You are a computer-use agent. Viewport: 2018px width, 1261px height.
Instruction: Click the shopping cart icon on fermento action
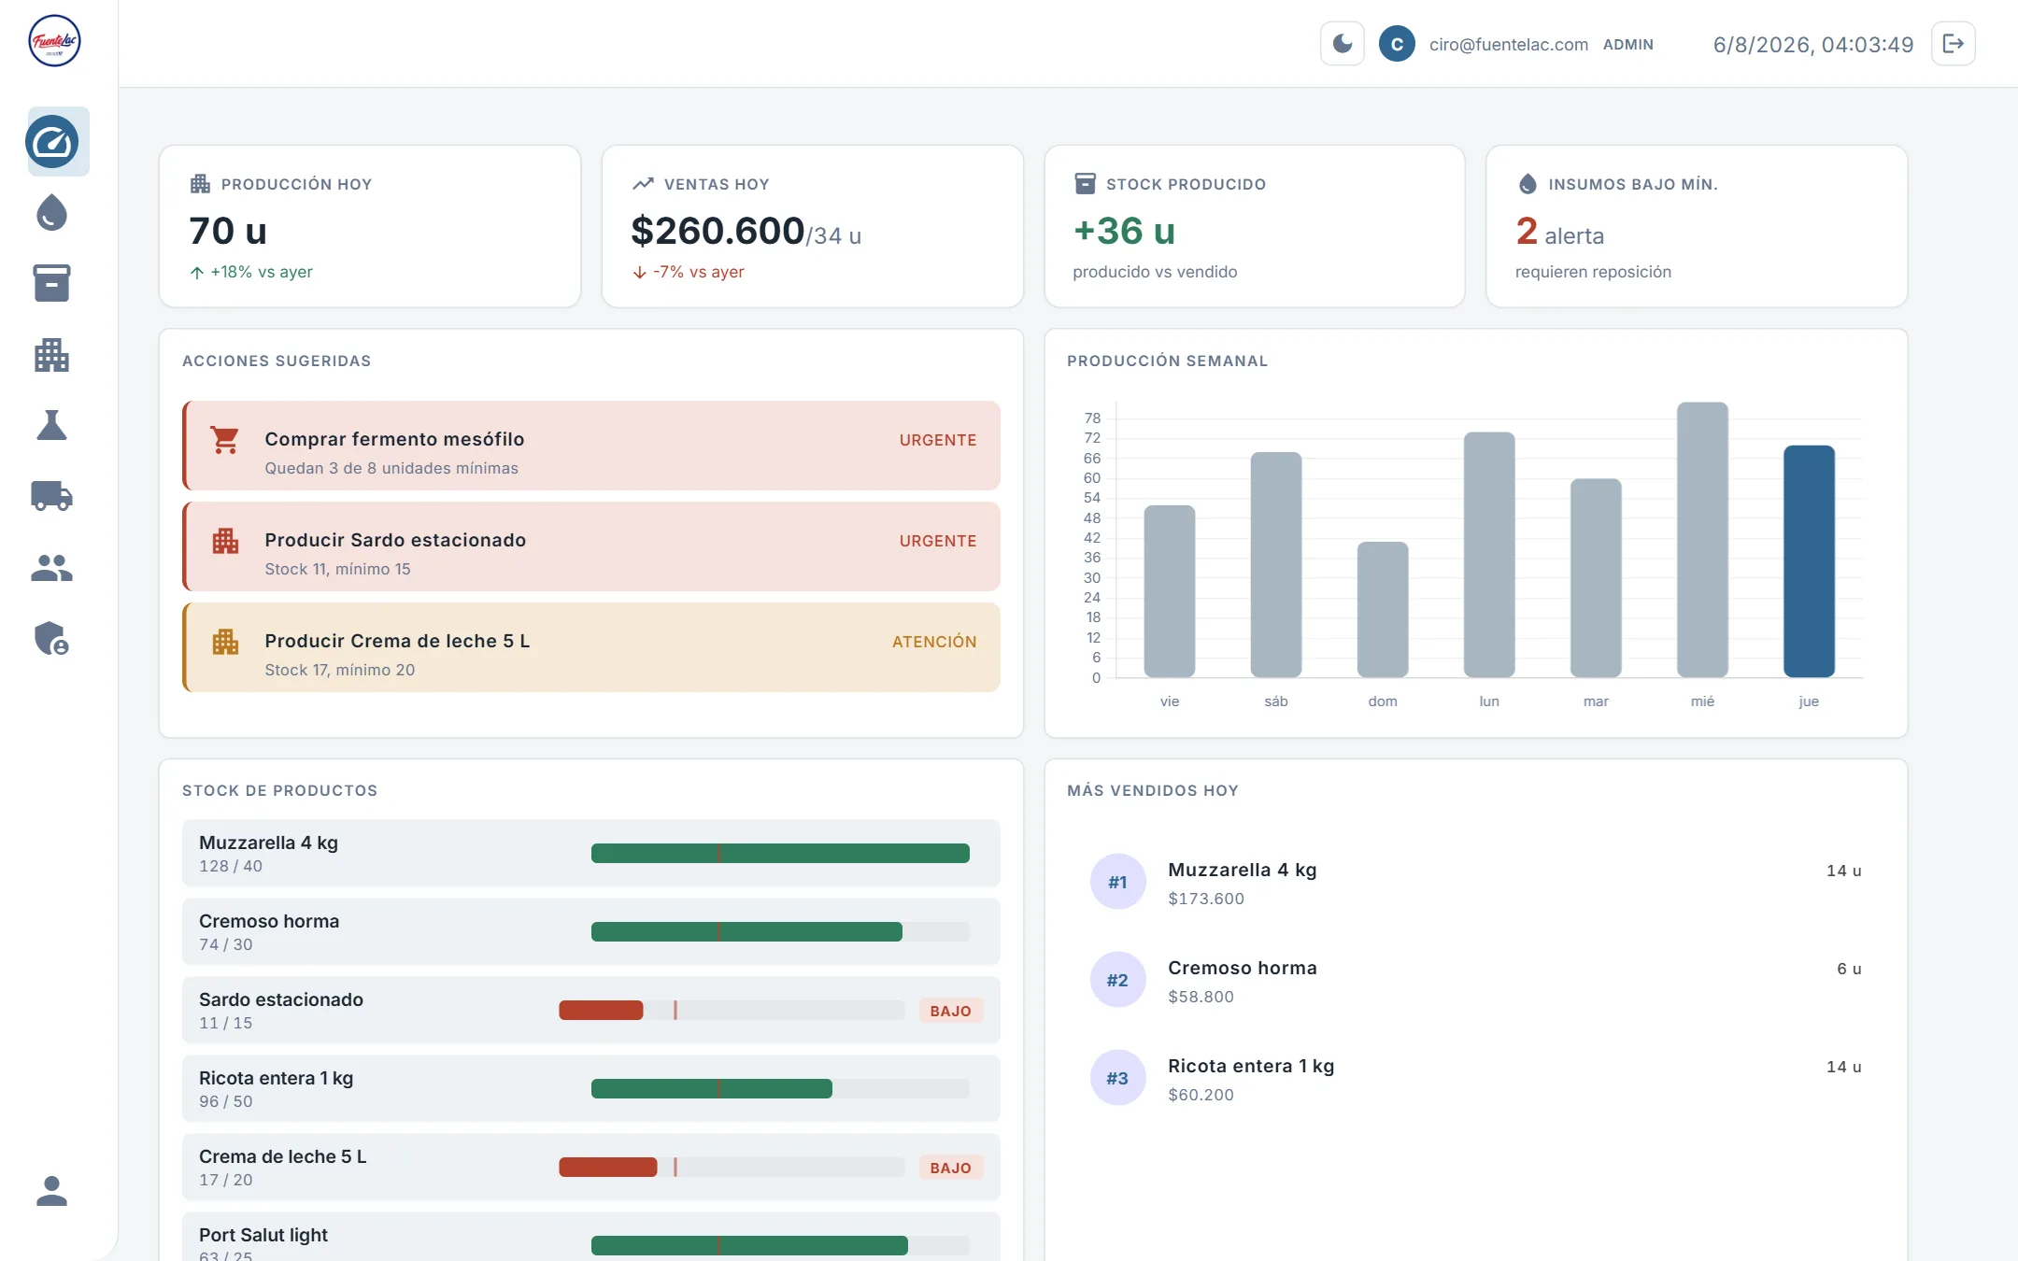(x=225, y=440)
